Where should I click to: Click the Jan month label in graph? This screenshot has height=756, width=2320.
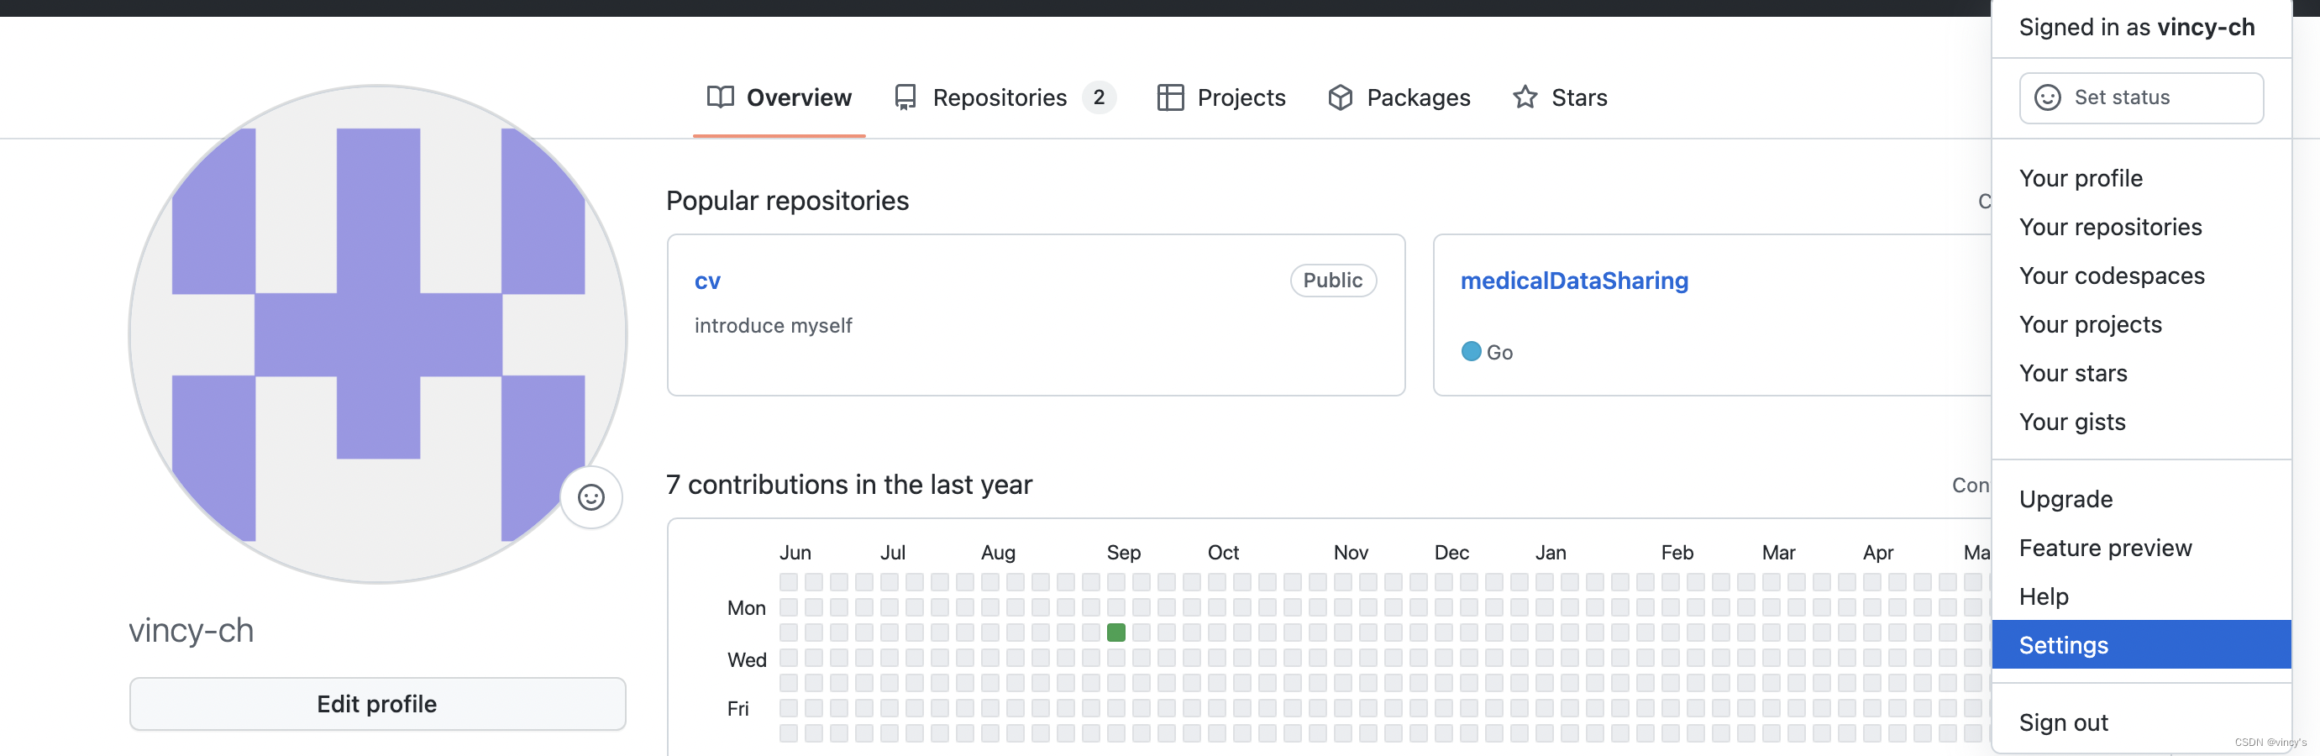tap(1550, 553)
